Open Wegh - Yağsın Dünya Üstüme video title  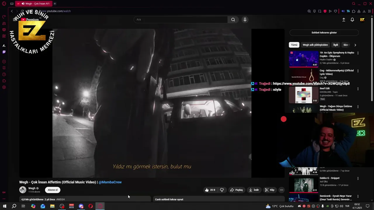pyautogui.click(x=336, y=108)
